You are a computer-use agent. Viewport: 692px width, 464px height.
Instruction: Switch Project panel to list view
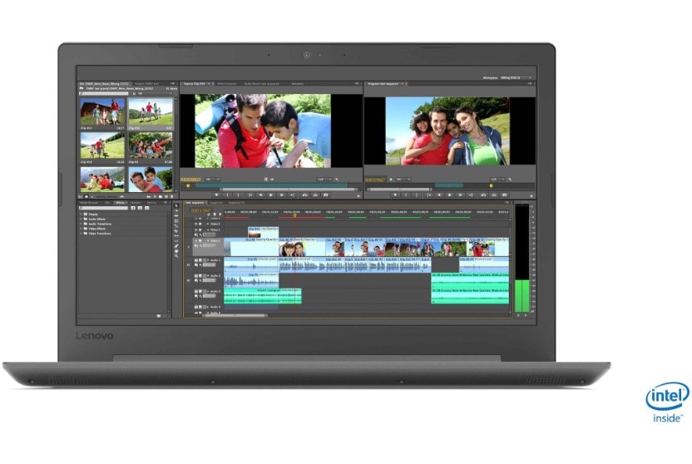point(80,197)
